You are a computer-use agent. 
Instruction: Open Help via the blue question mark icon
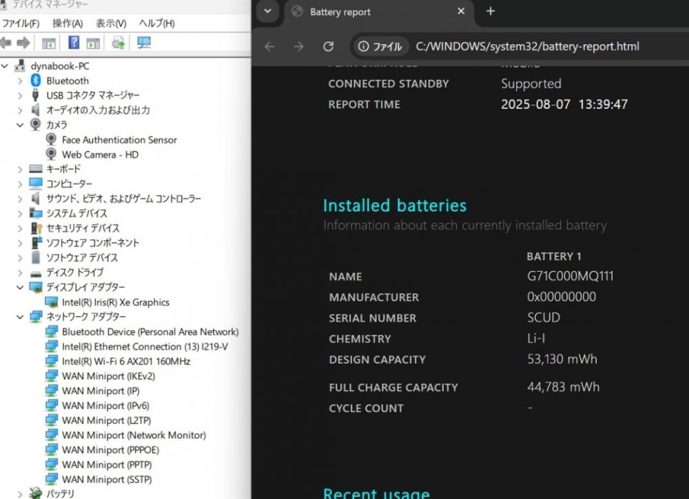[x=74, y=43]
